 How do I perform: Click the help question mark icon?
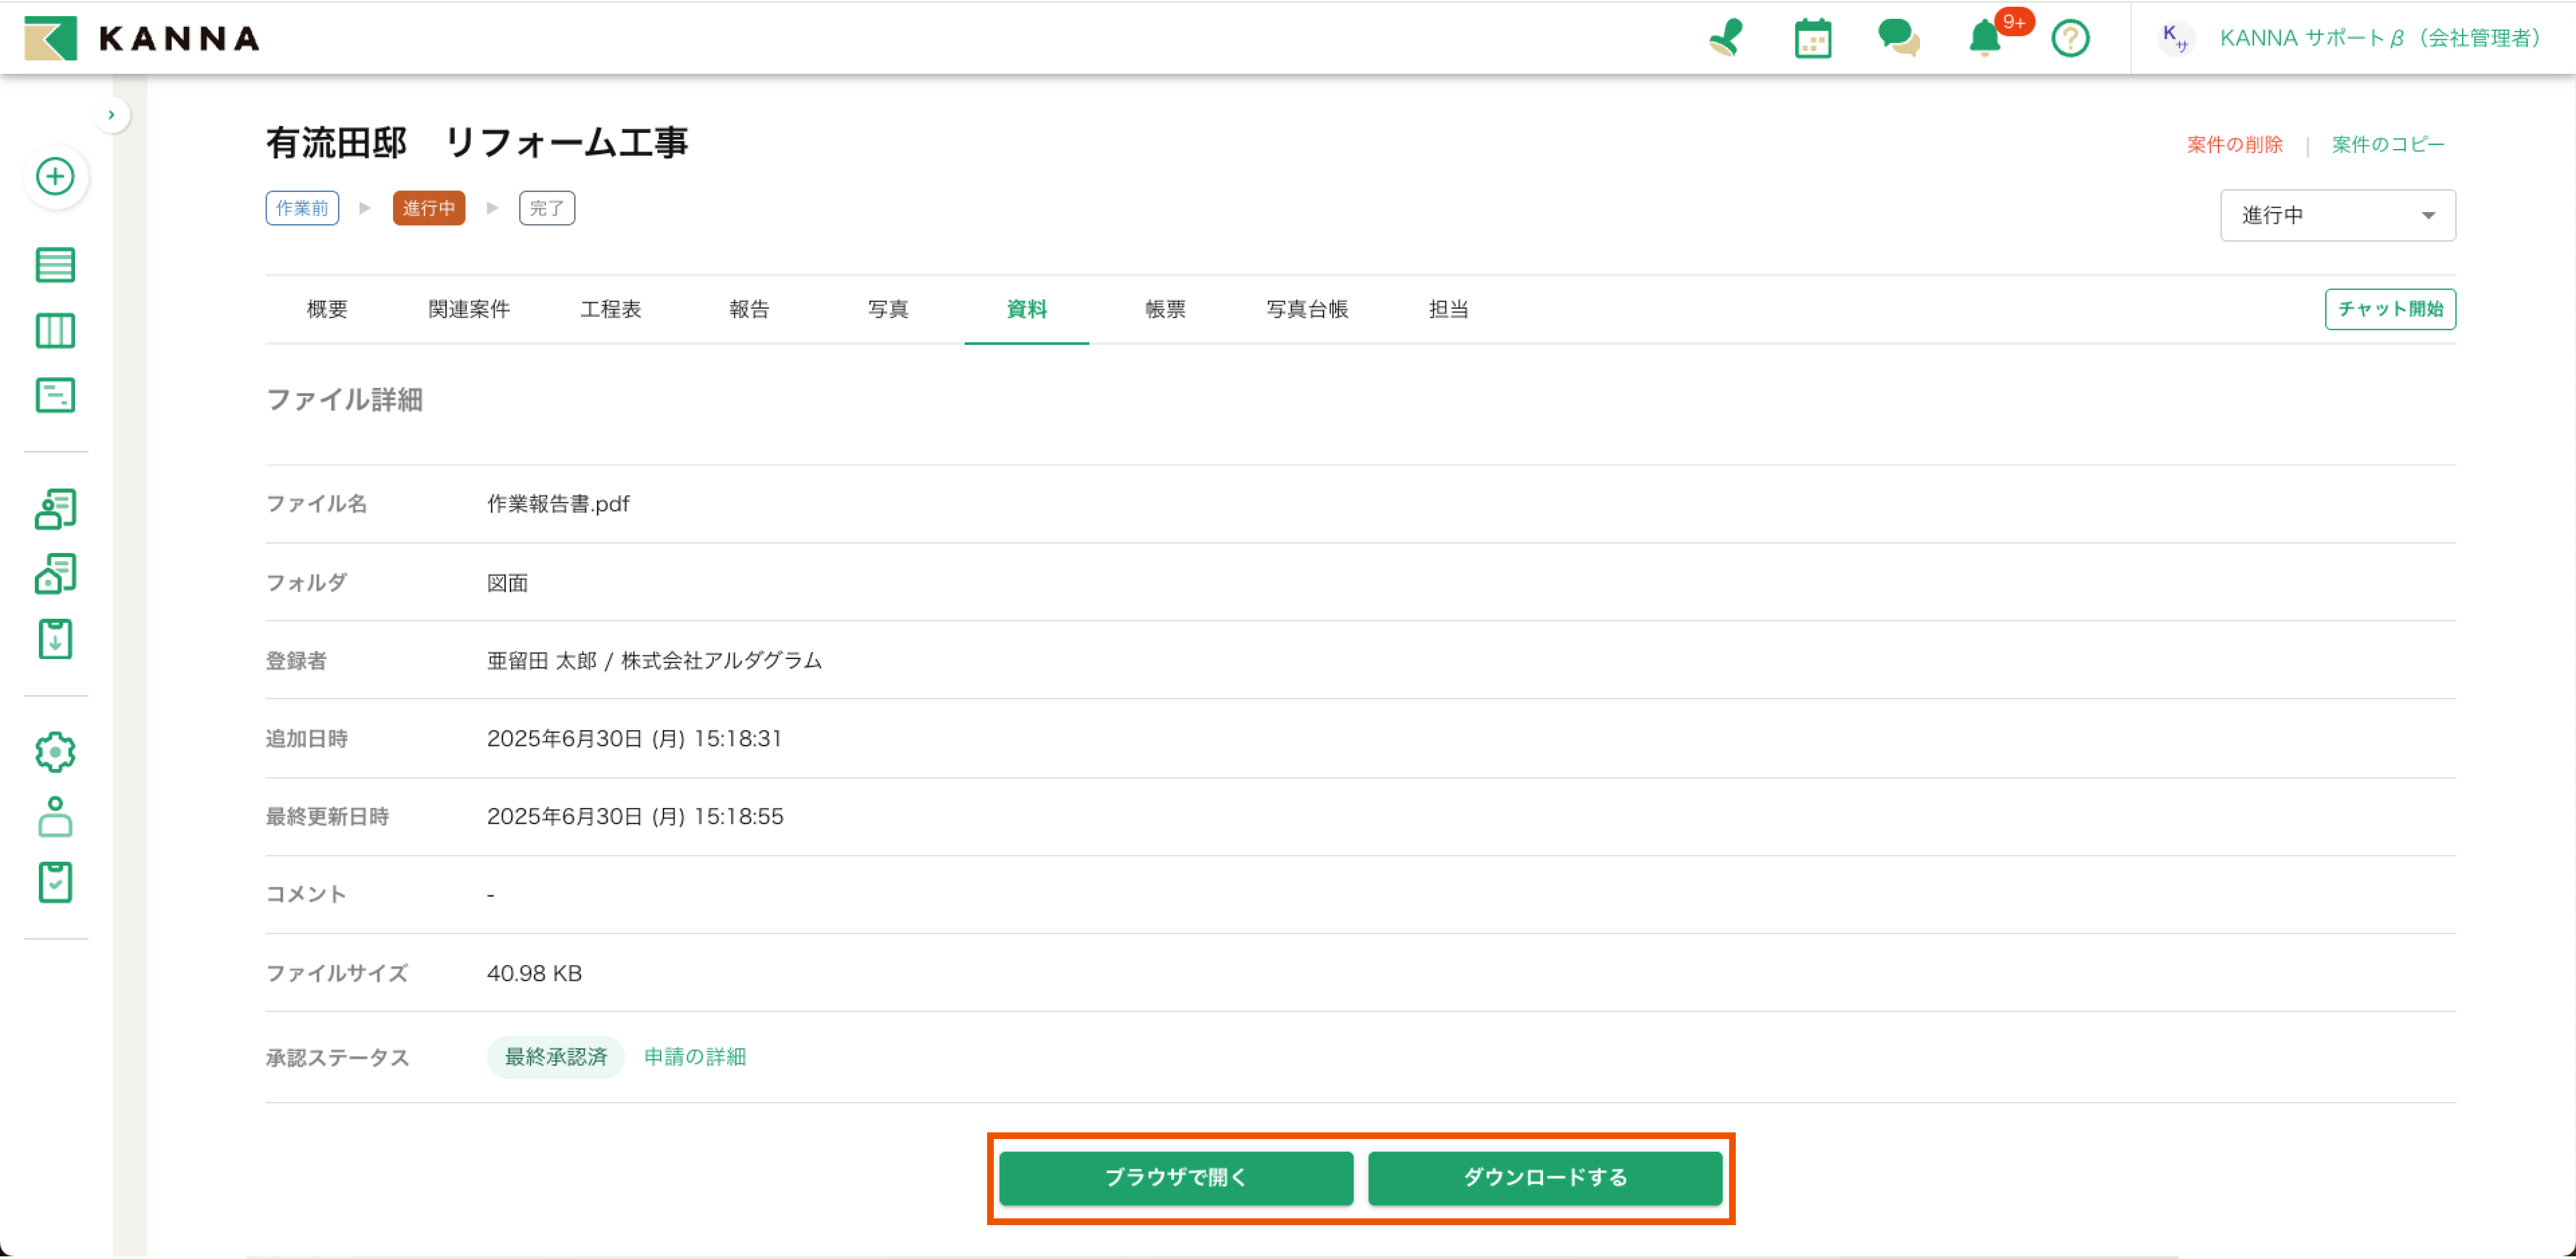pos(2070,39)
